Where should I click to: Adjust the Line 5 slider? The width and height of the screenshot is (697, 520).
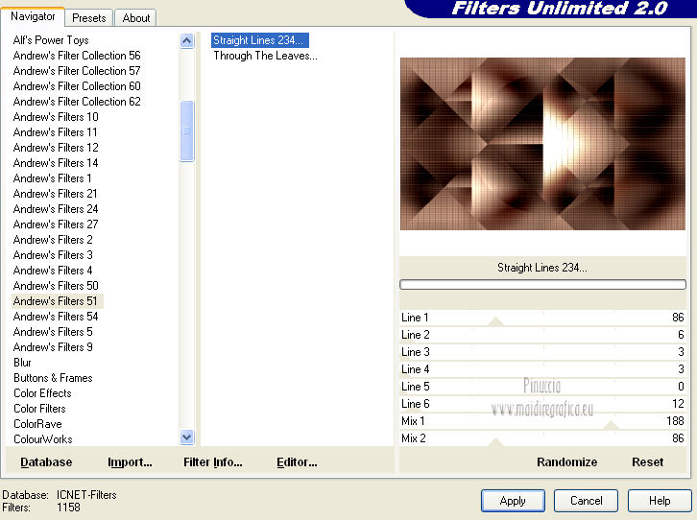[x=542, y=387]
